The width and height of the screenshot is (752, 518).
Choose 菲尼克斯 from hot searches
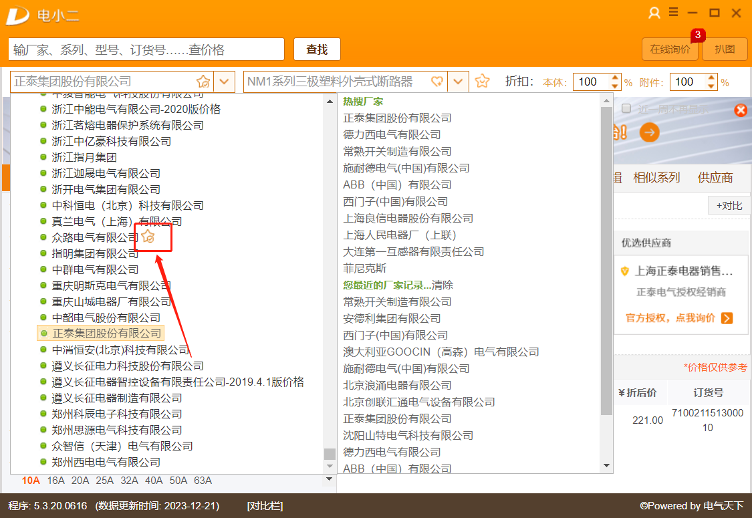coord(364,269)
